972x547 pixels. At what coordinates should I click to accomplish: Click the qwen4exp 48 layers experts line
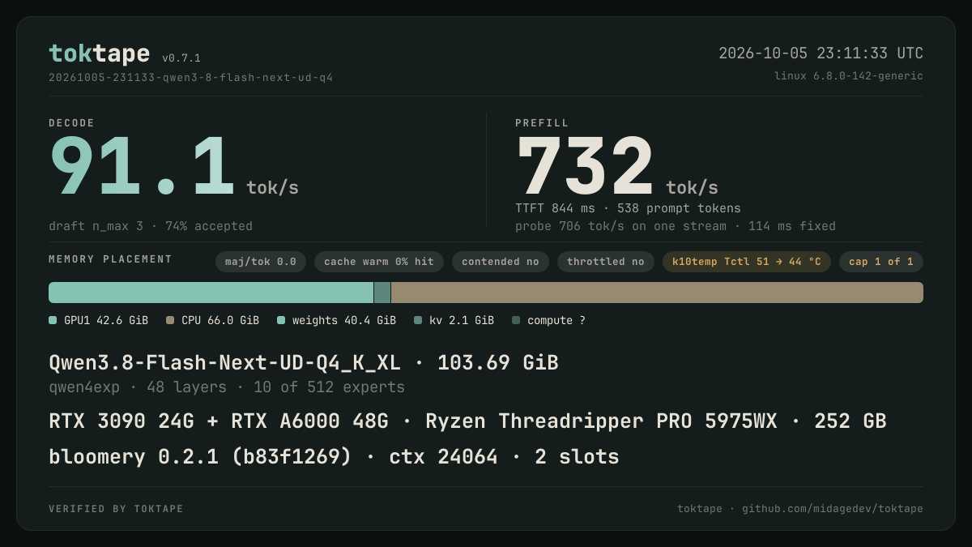pos(227,387)
